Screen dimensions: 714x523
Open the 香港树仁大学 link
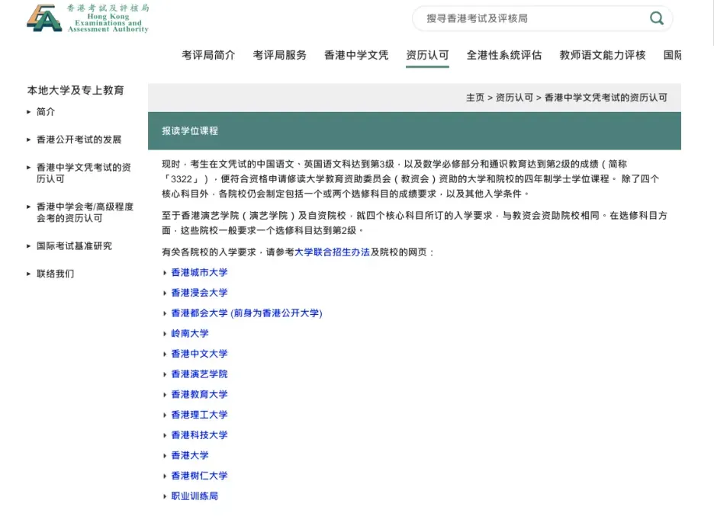(x=199, y=476)
